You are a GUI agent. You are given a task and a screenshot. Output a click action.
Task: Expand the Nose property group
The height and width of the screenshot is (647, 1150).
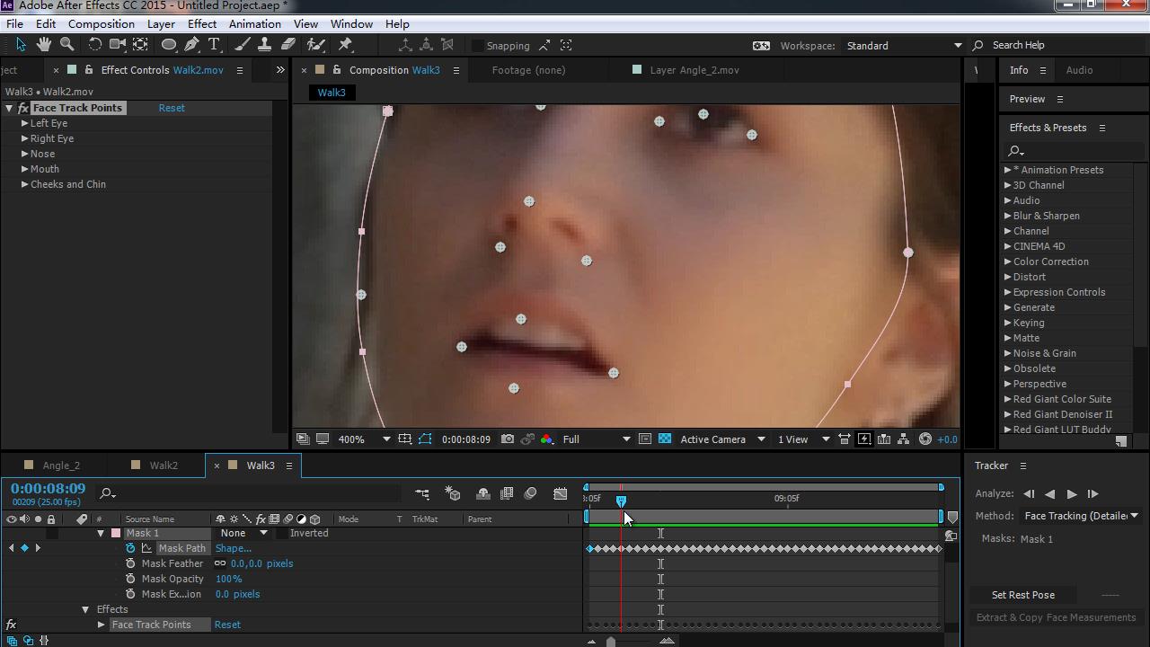coord(25,154)
